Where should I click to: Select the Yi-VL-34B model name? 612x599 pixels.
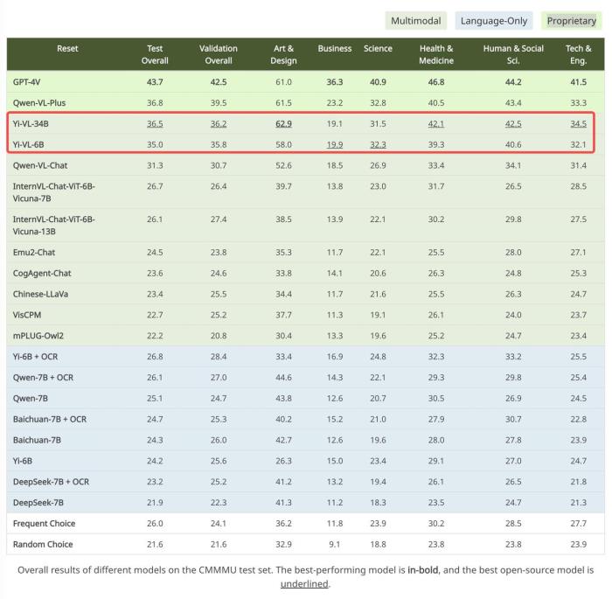click(31, 124)
